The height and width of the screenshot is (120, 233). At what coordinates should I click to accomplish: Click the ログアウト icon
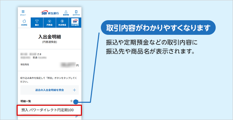tap(76, 13)
